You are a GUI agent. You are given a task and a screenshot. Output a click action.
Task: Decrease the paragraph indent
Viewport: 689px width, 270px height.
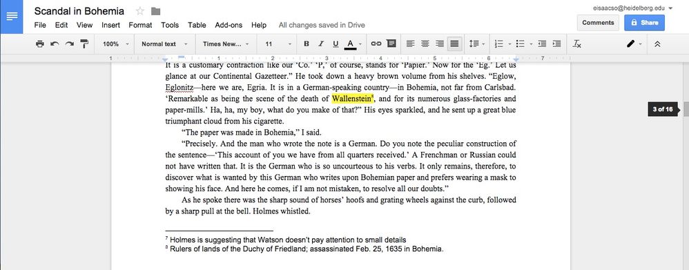click(542, 44)
